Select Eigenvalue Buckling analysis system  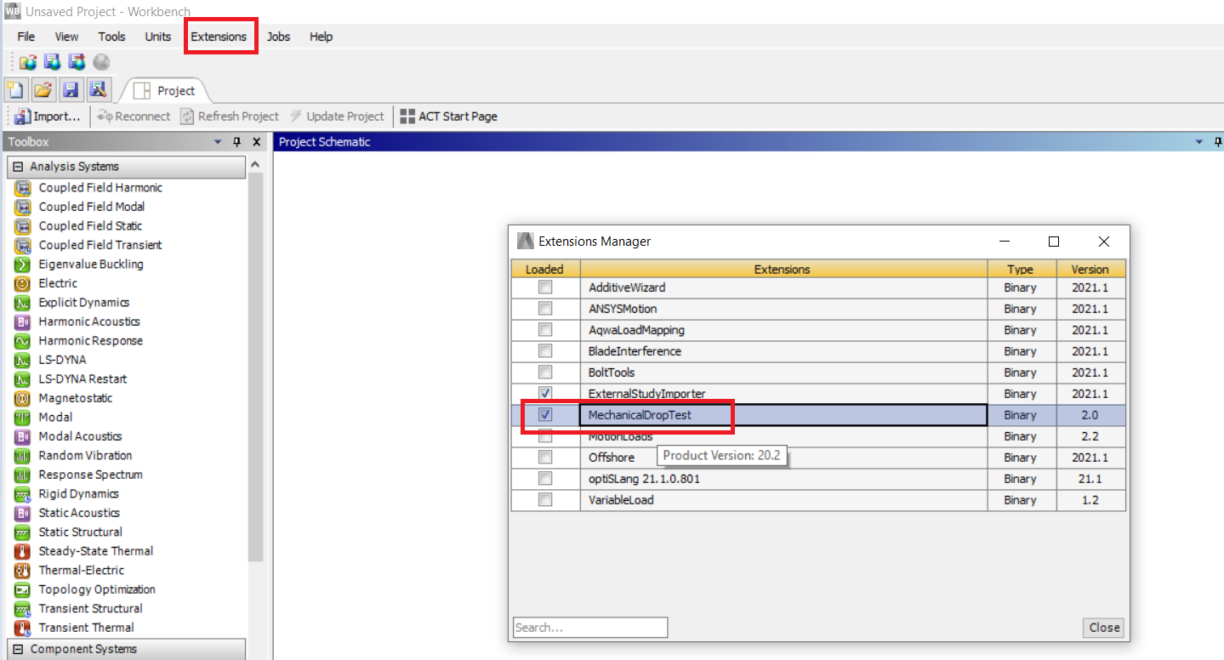(x=90, y=264)
